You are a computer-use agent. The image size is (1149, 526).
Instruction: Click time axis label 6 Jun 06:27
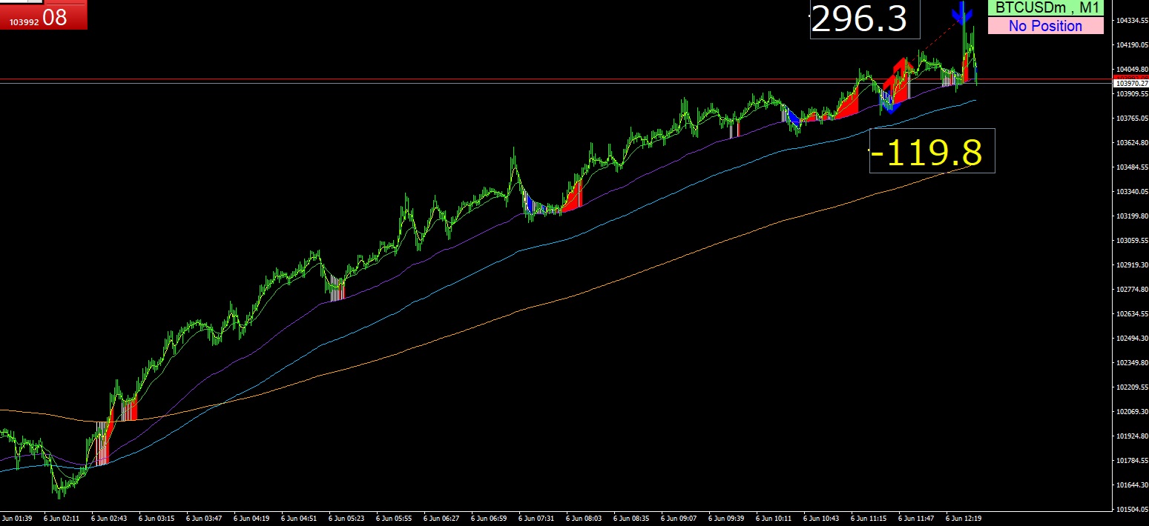coord(441,519)
